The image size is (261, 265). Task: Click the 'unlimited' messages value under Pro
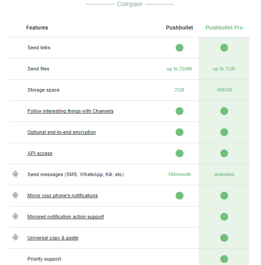pos(224,174)
